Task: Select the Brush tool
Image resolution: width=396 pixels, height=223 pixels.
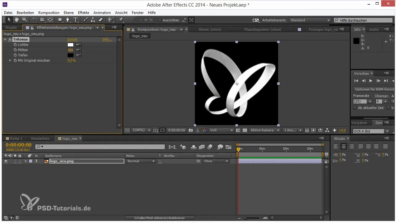Action: tap(86, 20)
